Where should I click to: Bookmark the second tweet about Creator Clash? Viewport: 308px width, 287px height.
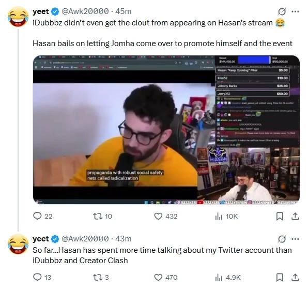pos(280,277)
